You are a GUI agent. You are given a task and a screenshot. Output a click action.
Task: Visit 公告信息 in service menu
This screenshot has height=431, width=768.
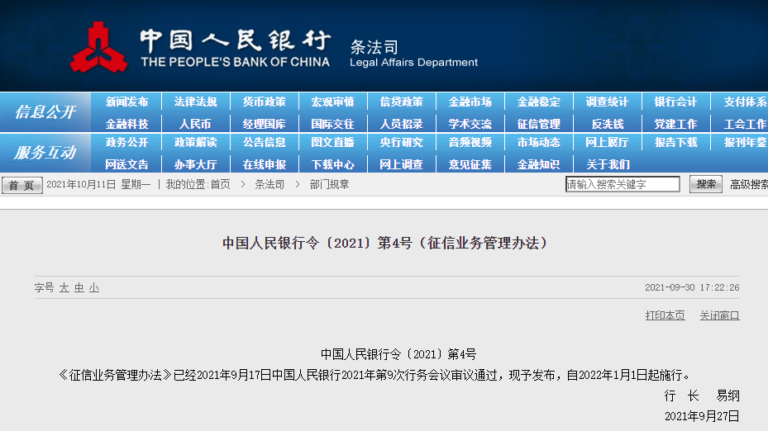pos(264,142)
